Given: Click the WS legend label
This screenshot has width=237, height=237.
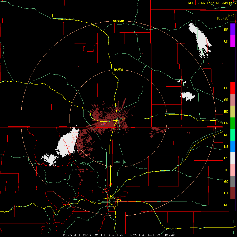Looking at the screenshot, I should pyautogui.click(x=226, y=147).
